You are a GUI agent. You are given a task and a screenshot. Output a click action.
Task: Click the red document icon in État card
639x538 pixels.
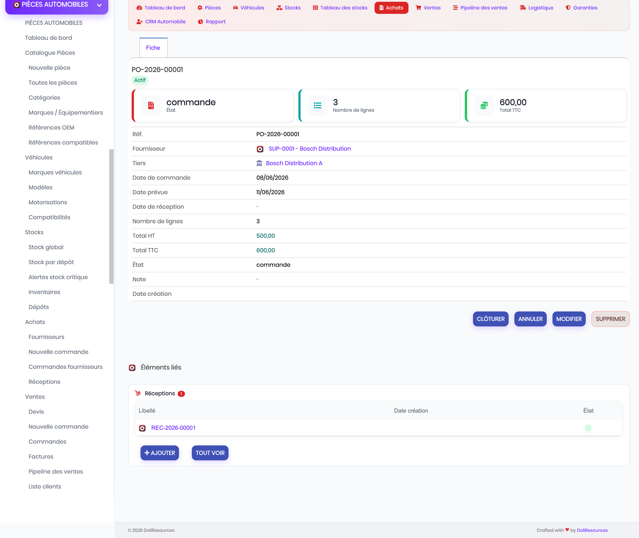[151, 105]
